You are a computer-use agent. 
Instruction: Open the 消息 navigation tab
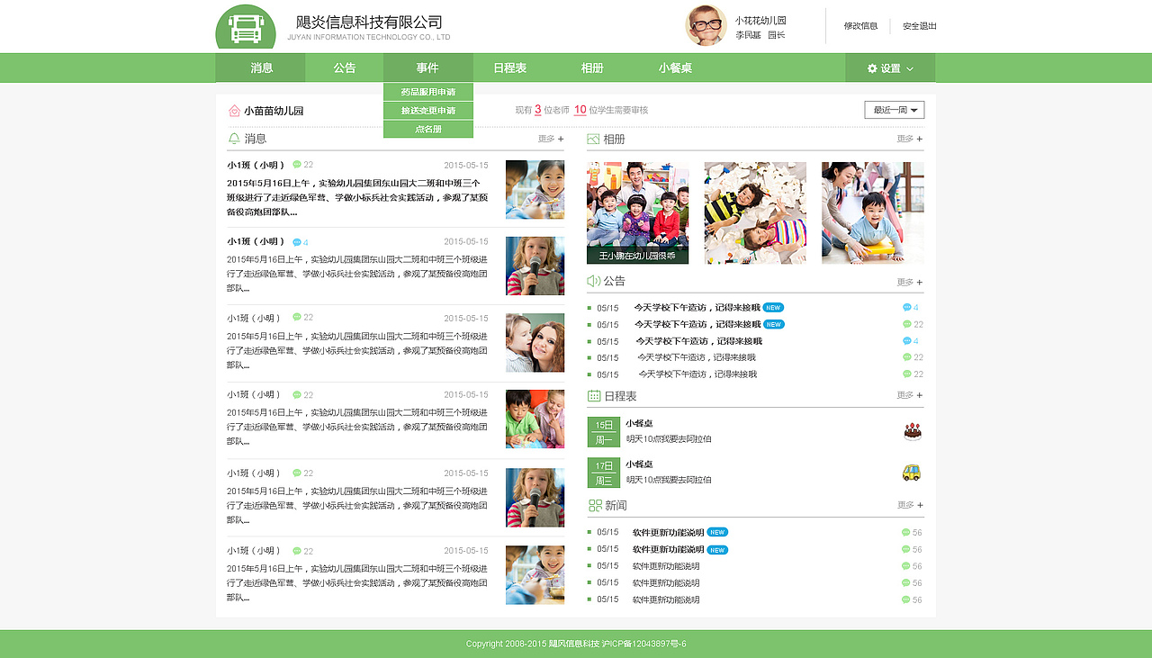[x=261, y=68]
